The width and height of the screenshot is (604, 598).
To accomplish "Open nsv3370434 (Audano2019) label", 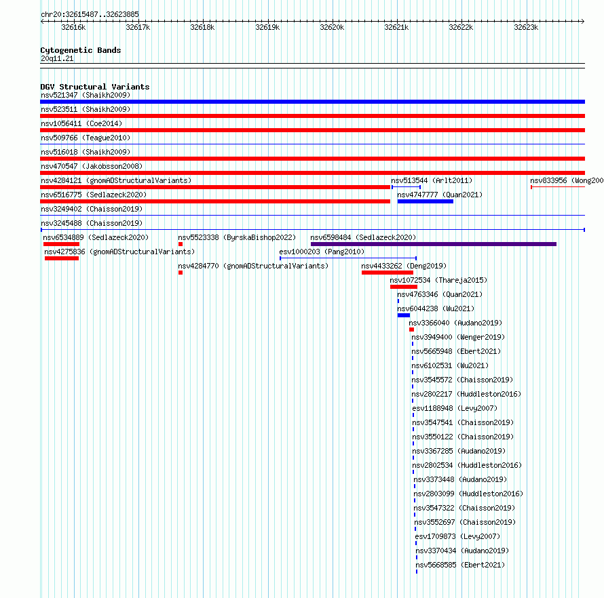I will click(462, 551).
